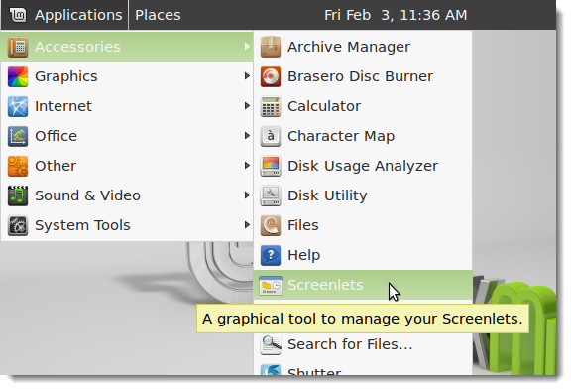Click the Sound & Video music icon
Screen dimensions: 571x390
click(x=18, y=195)
